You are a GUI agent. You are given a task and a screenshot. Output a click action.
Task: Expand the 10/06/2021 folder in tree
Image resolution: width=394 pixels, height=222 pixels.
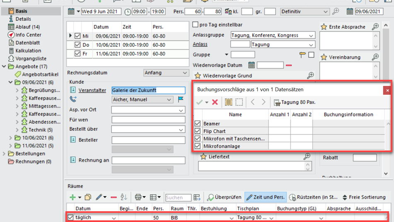(11, 138)
